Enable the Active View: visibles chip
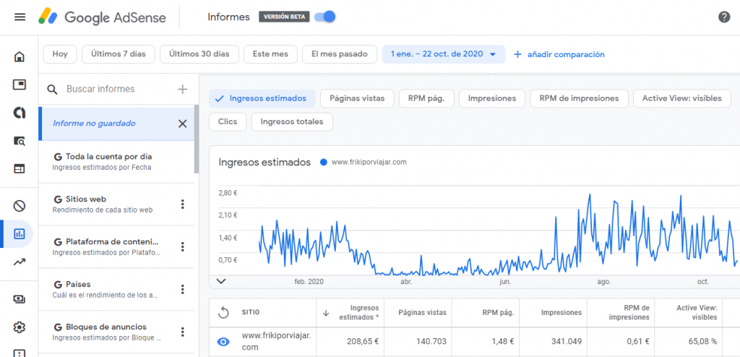 pos(682,99)
